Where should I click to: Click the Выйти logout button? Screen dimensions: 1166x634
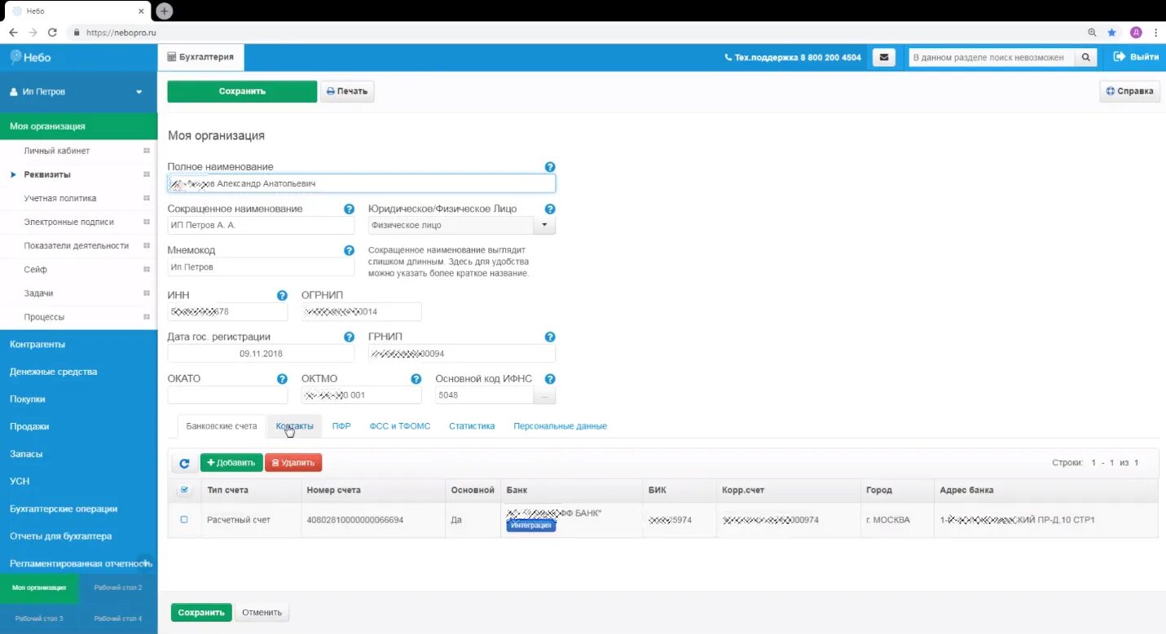[x=1136, y=57]
